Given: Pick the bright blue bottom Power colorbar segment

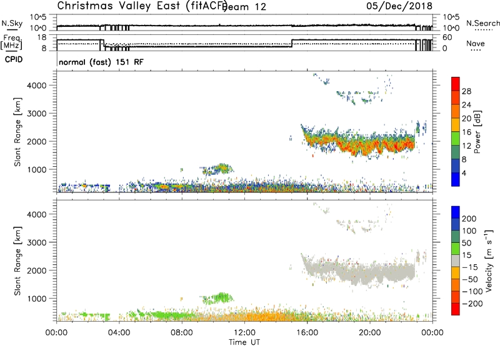Looking at the screenshot, I should [456, 179].
